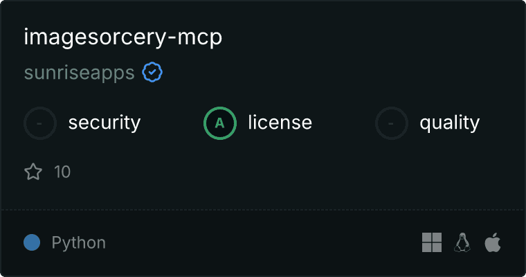The width and height of the screenshot is (526, 277).
Task: Click the empty quality grade circle
Action: [392, 123]
